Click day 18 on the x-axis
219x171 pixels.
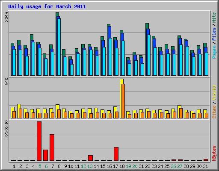pos(122,166)
